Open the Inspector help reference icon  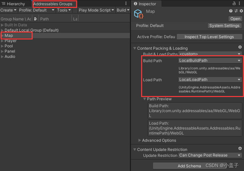[x=231, y=11]
